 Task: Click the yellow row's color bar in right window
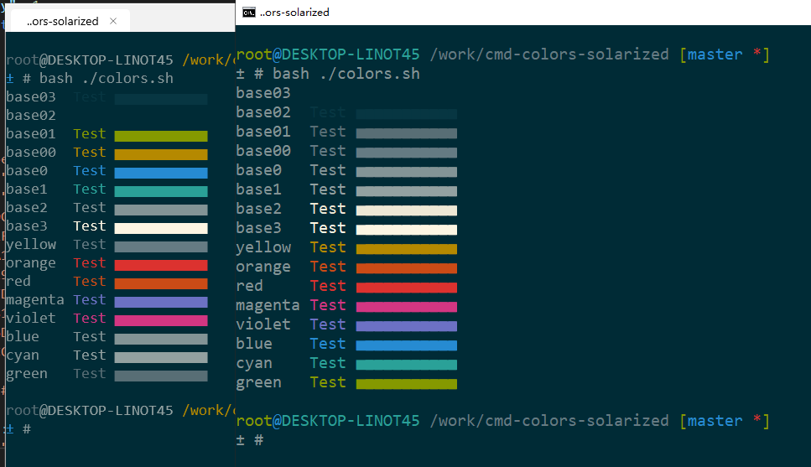coord(407,249)
